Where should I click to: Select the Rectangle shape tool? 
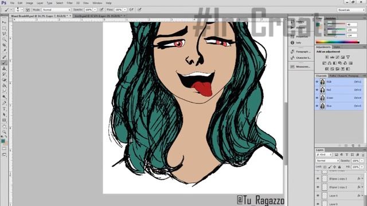[4, 120]
